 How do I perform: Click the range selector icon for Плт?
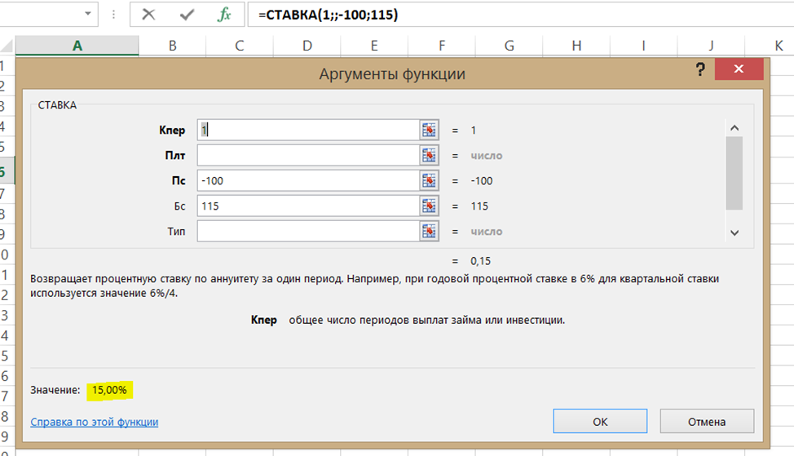430,155
